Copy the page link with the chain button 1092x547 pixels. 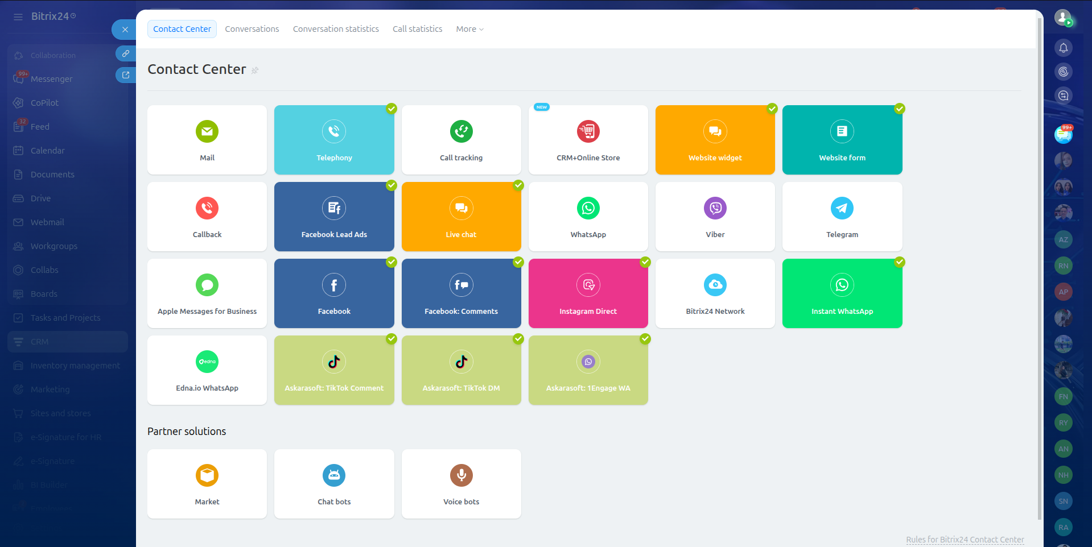coord(126,53)
